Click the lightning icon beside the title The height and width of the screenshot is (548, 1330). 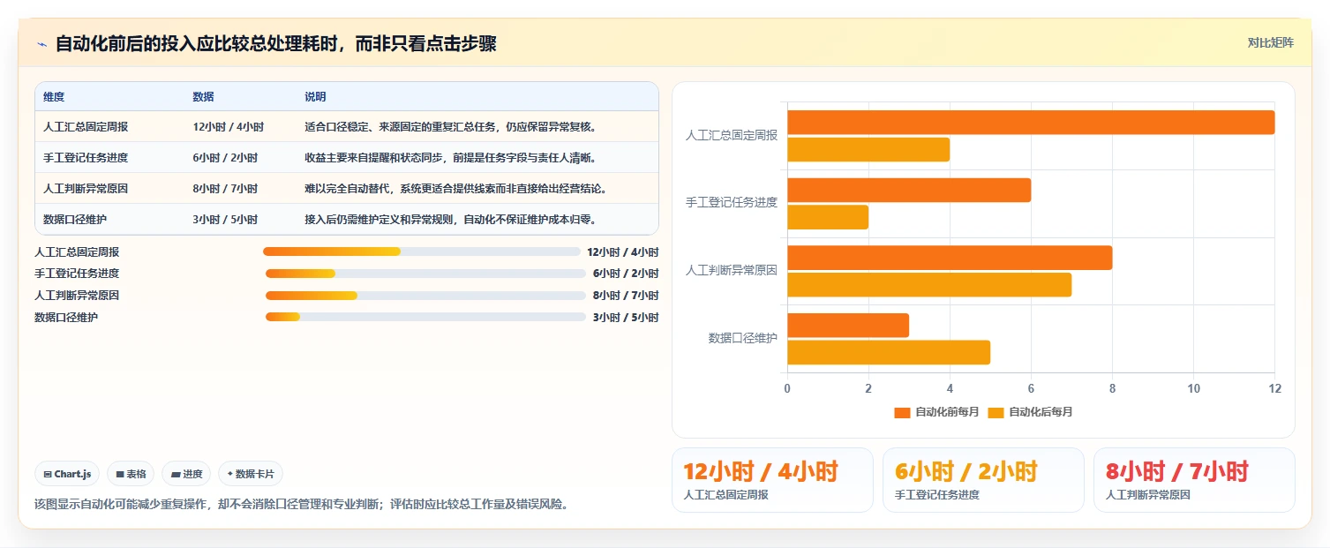[41, 44]
